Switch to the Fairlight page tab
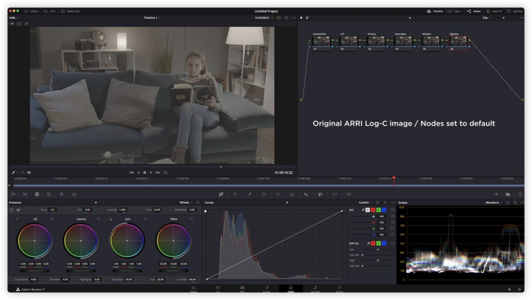Viewport: 532px width, 300px height. point(315,289)
